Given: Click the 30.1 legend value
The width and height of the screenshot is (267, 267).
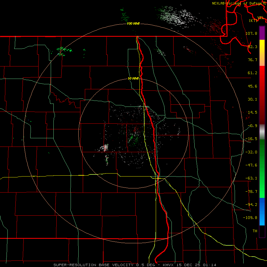Looking at the screenshot, I should pyautogui.click(x=252, y=99).
